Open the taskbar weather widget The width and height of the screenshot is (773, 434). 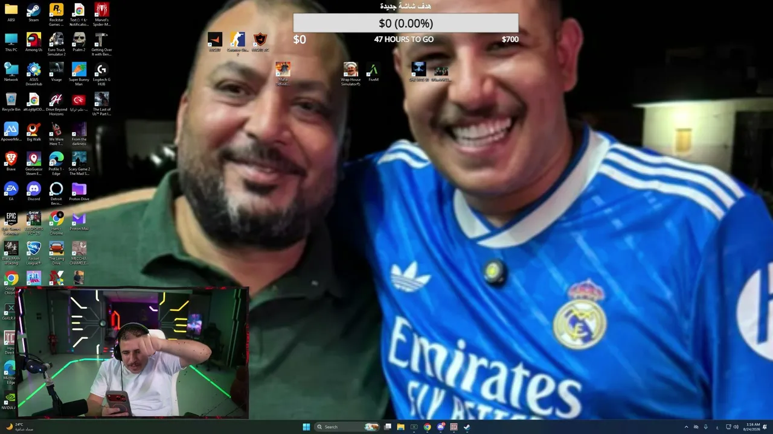18,427
